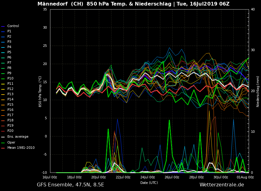Click the 01Aug 00z date tick
261x191 pixels.
(245, 177)
